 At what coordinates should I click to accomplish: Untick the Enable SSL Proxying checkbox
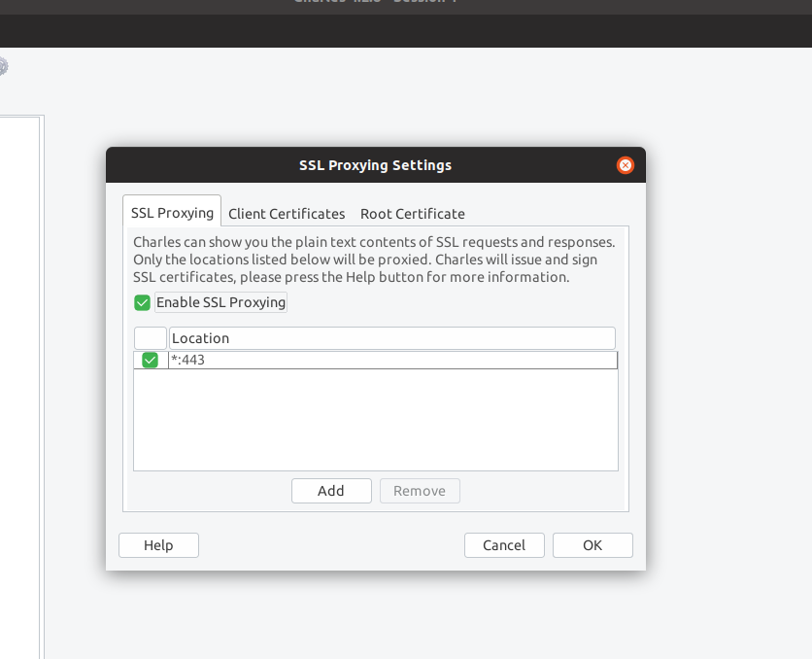(x=142, y=302)
